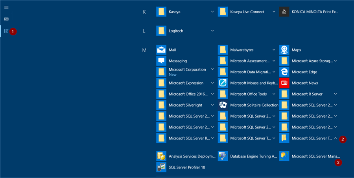This screenshot has width=354, height=178.
Task: Jump to apps via the K letter header
Action: (x=144, y=12)
